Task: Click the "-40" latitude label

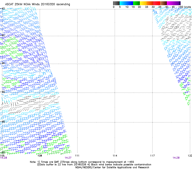Action: (x=2, y=9)
